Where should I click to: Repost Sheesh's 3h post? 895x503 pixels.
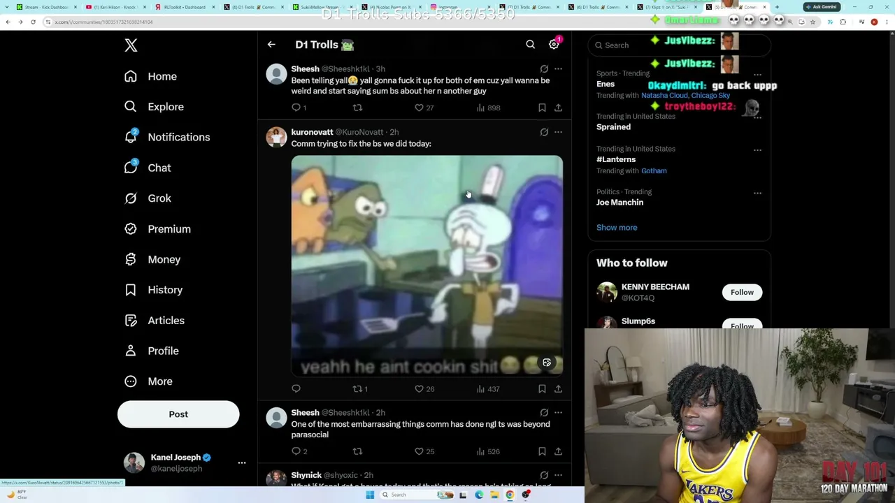tap(357, 108)
